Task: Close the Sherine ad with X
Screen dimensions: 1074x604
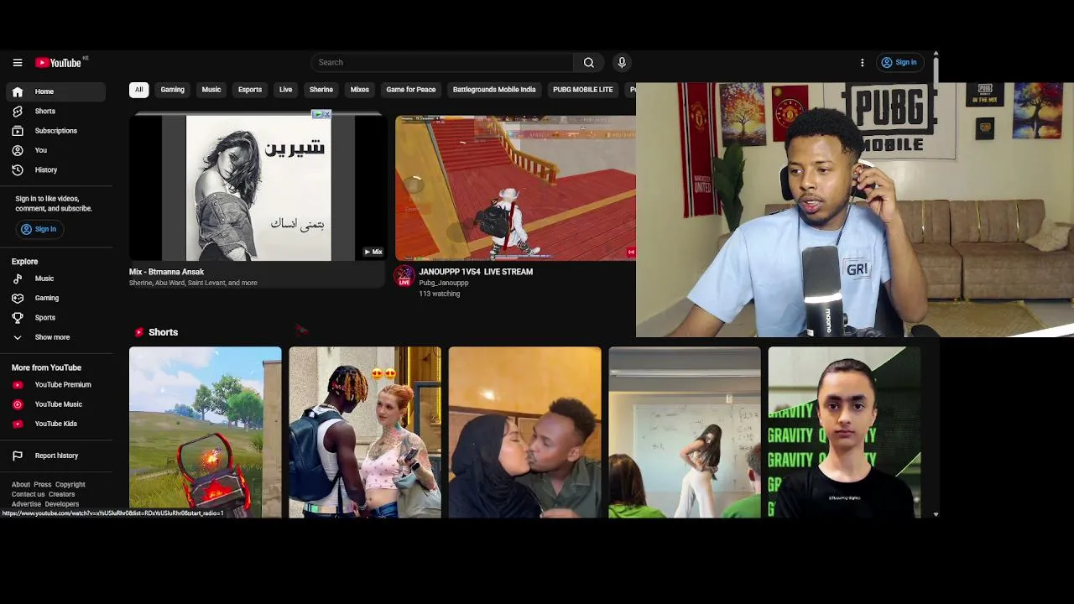Action: [x=326, y=114]
